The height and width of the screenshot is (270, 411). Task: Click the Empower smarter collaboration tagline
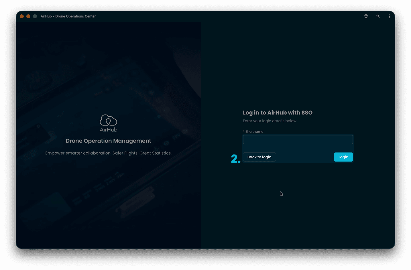tap(108, 153)
